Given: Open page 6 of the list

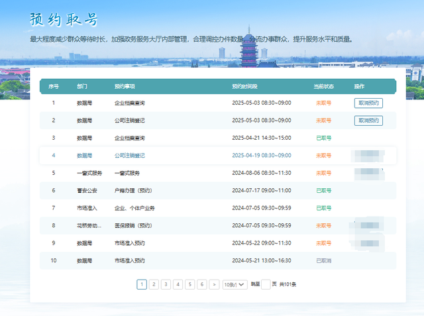Looking at the screenshot, I should pos(201,284).
